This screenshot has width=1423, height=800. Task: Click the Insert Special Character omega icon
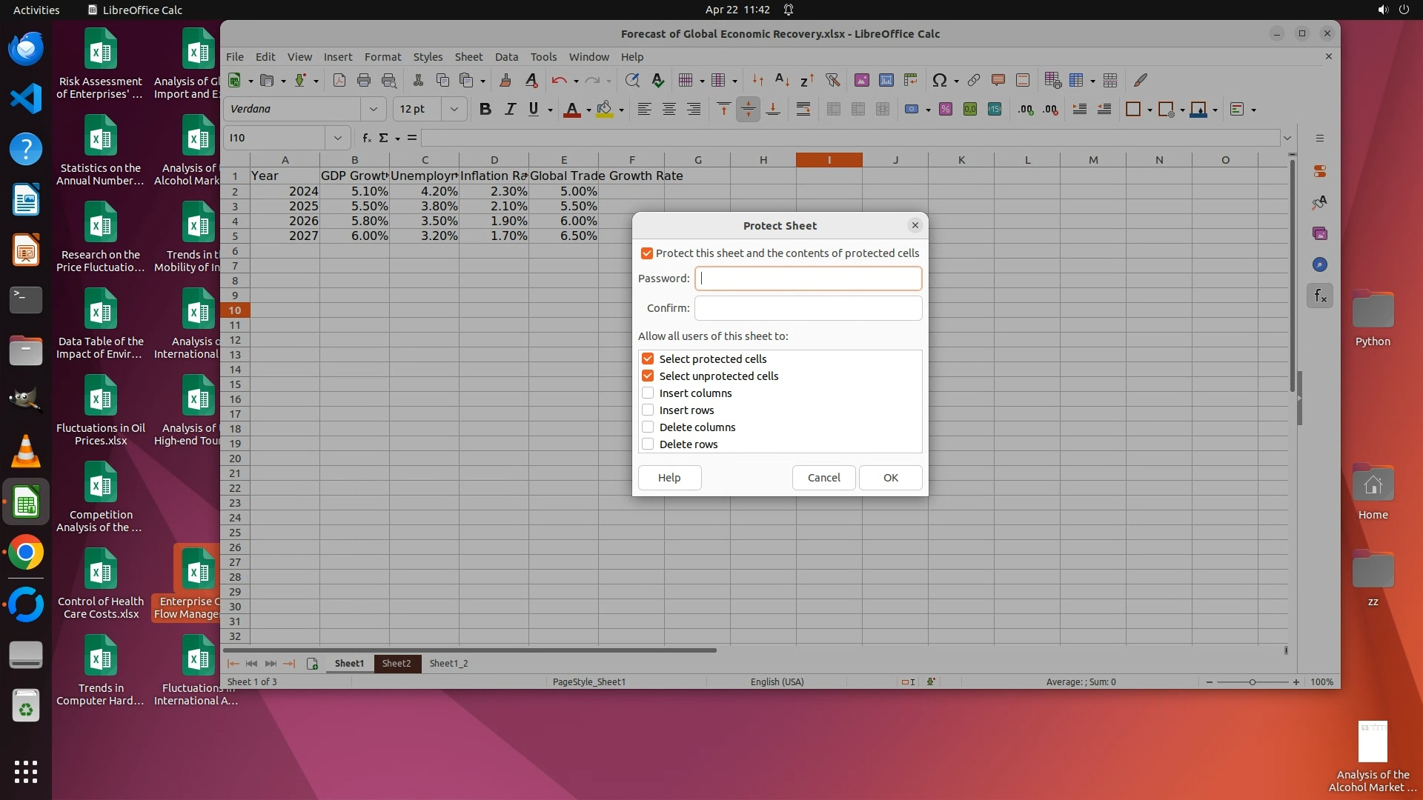pos(939,80)
